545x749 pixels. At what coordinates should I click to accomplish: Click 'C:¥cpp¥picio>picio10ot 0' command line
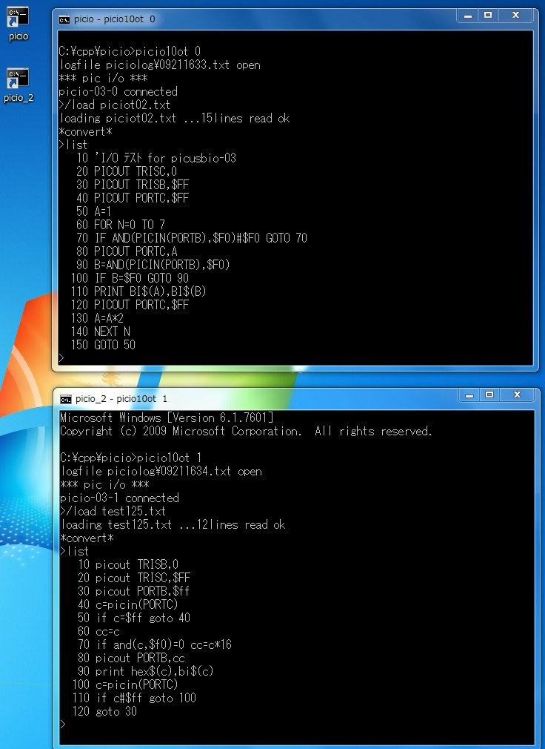tap(130, 52)
